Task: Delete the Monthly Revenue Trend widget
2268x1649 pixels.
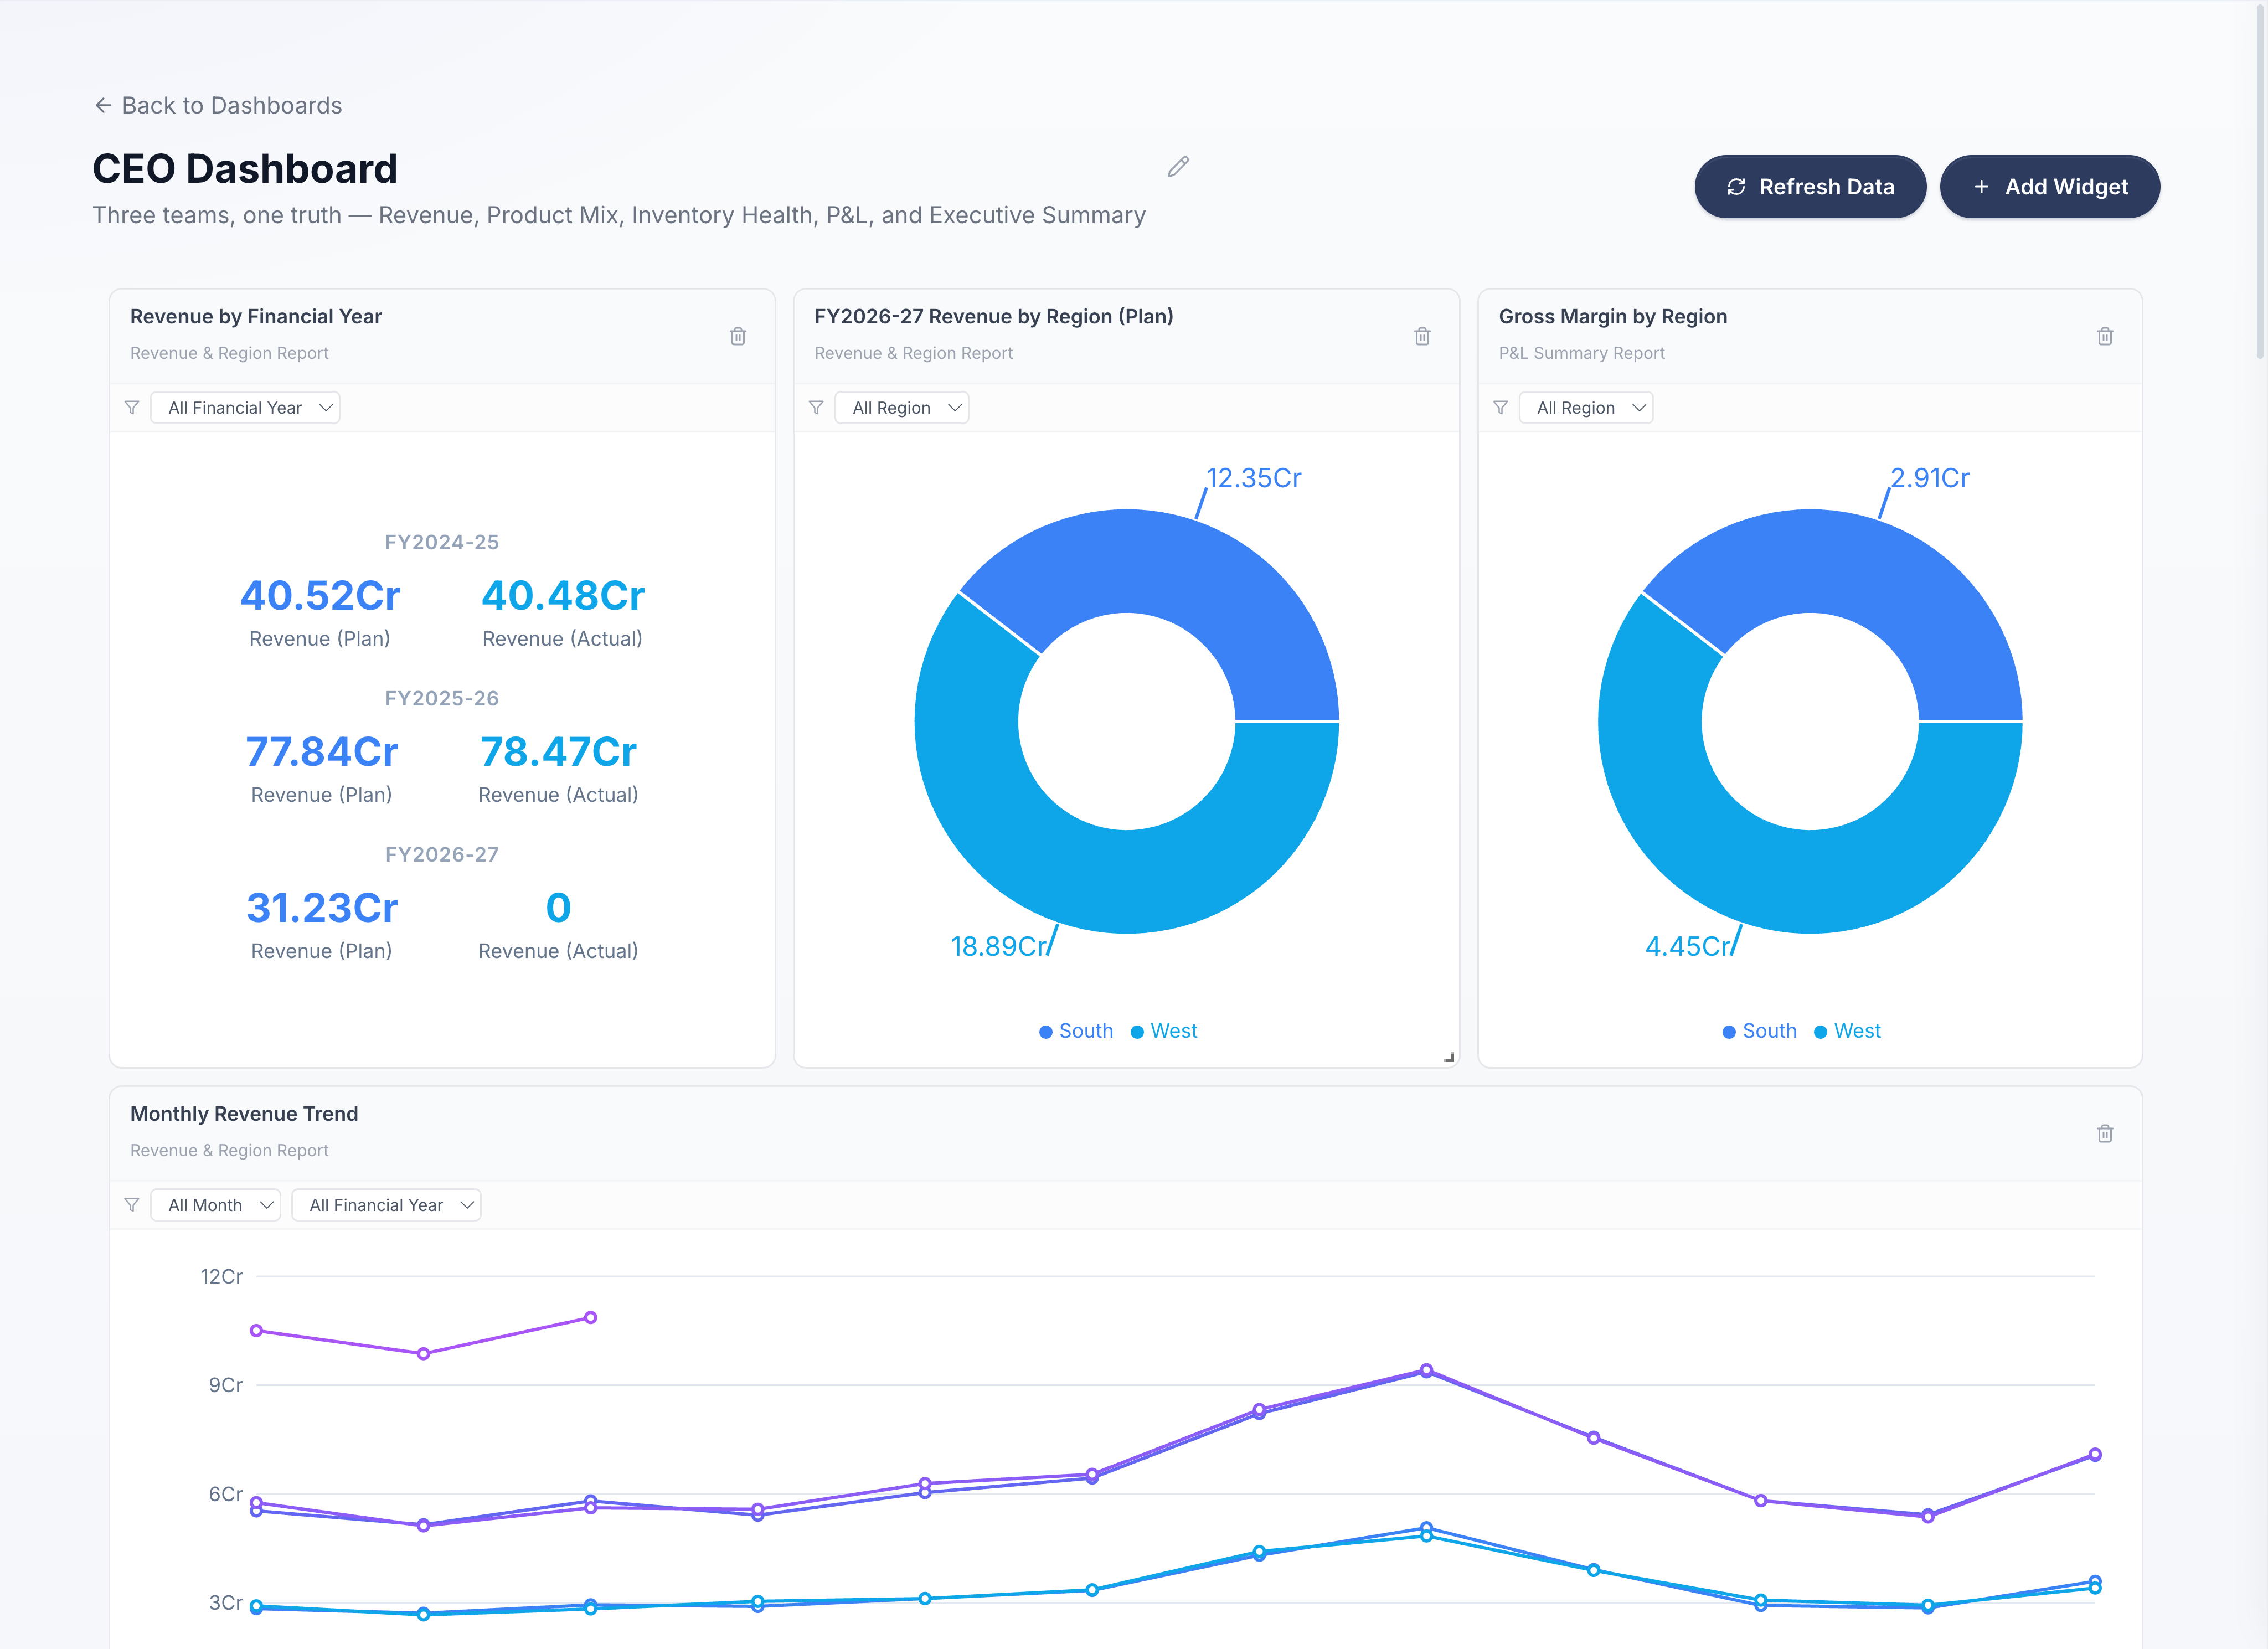Action: click(2105, 1133)
